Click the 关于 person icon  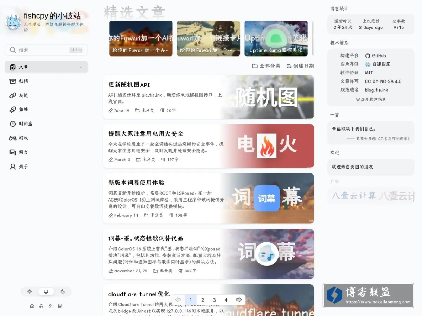(x=13, y=166)
